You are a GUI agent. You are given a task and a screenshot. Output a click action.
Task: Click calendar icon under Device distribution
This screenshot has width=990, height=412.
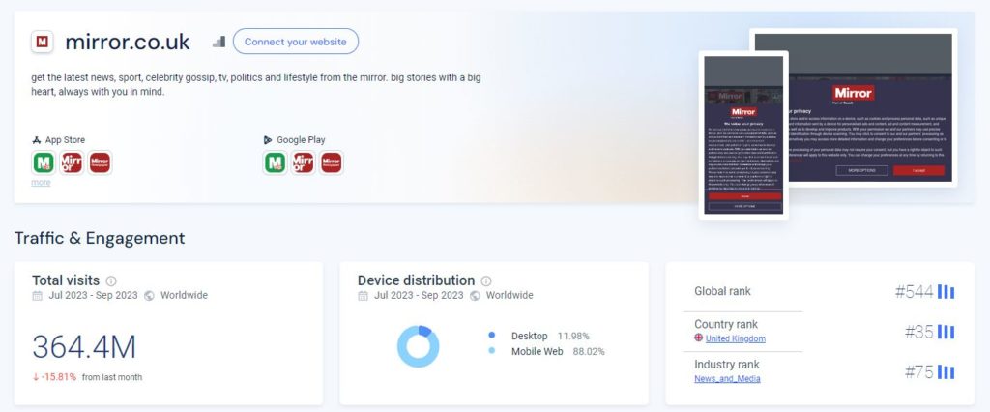pyautogui.click(x=364, y=295)
